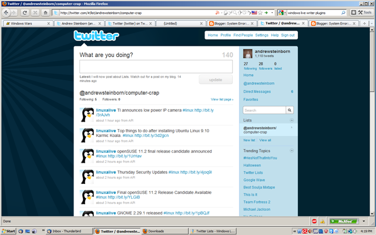Go back with the browser back arrow

click(6, 13)
